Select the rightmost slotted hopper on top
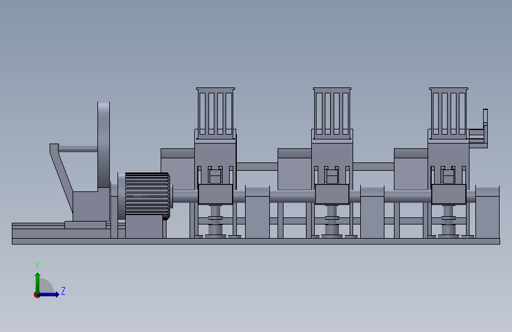This screenshot has height=332, width=512. pos(449,113)
